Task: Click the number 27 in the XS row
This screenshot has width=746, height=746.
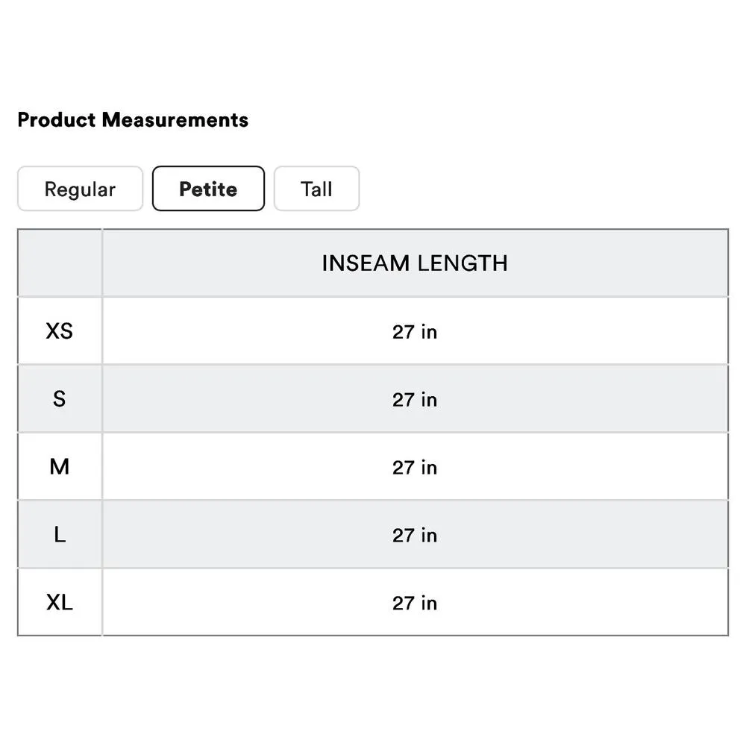Action: pos(403,332)
